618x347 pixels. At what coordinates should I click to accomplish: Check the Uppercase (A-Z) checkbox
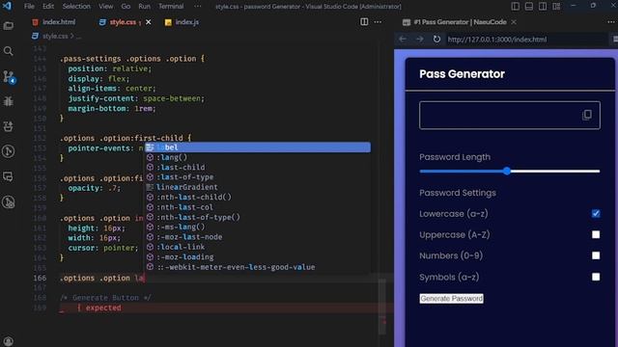(596, 235)
